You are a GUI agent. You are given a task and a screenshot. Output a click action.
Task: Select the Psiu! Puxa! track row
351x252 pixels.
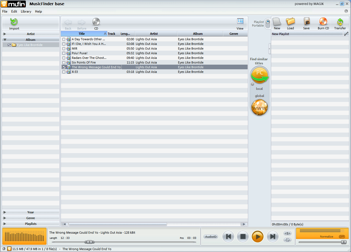[154, 53]
